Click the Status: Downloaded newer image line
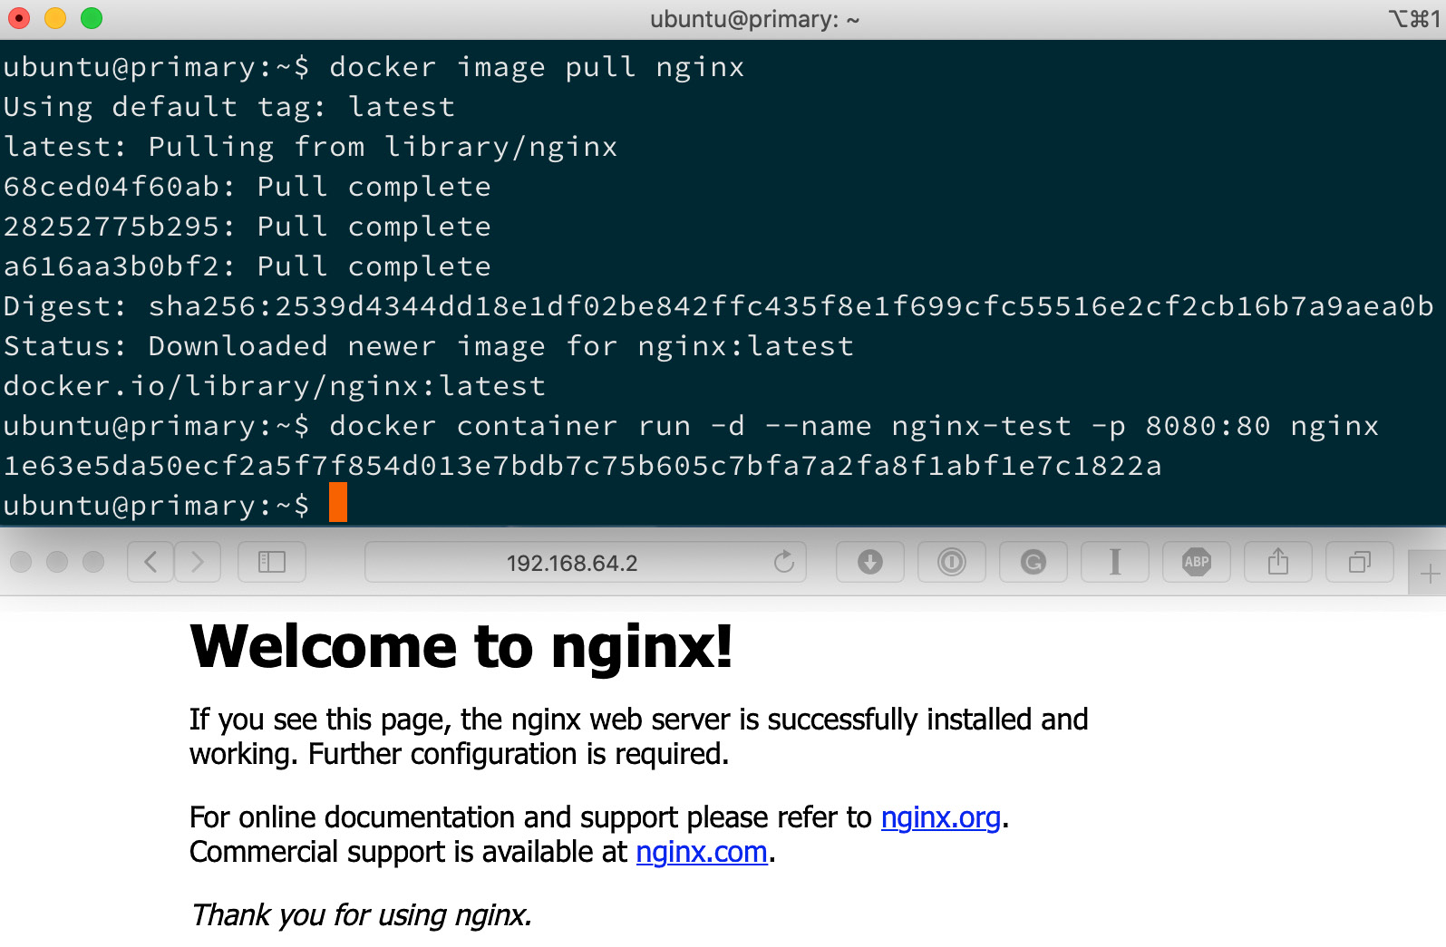 click(x=428, y=346)
